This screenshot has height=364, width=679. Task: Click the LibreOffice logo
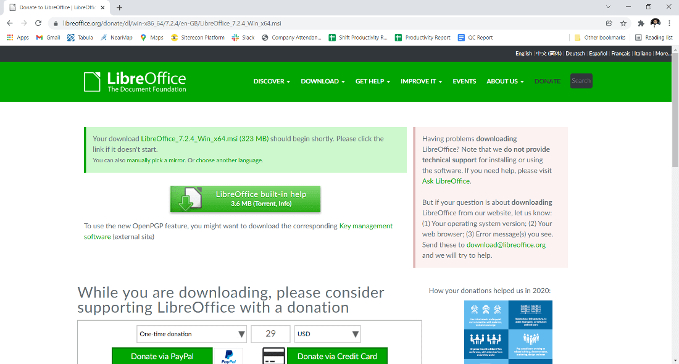point(135,82)
